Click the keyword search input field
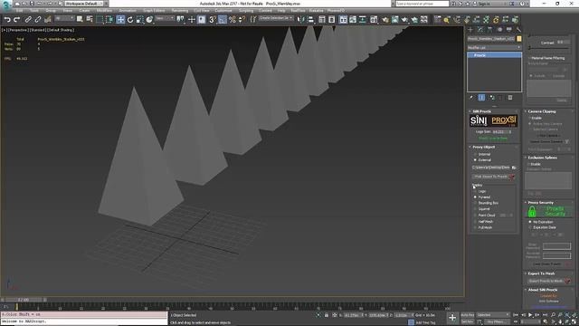Viewport: 579px width, 326px height. 422,4
